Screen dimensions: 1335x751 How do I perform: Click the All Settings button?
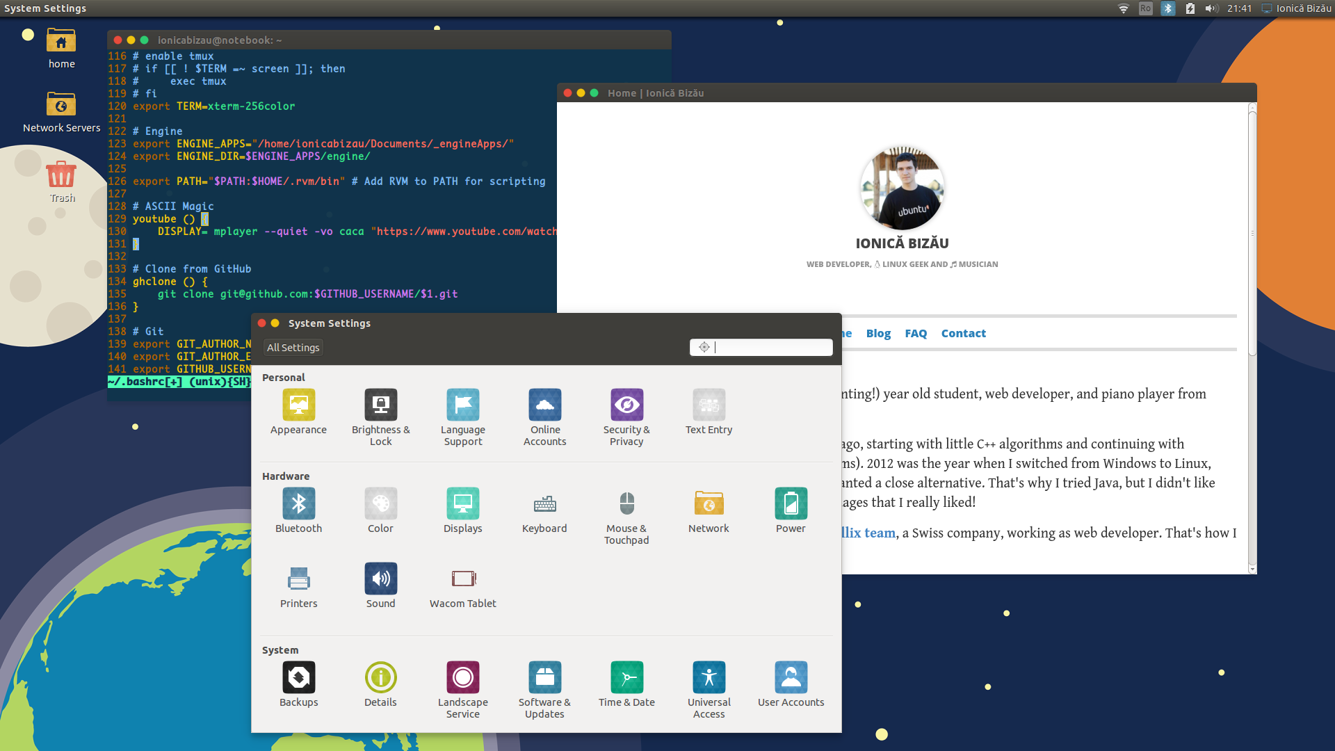[x=293, y=348]
